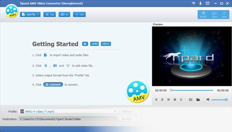This screenshot has height=132, width=232.
Task: Click the Clip toolbar button
Action: click(49, 15)
